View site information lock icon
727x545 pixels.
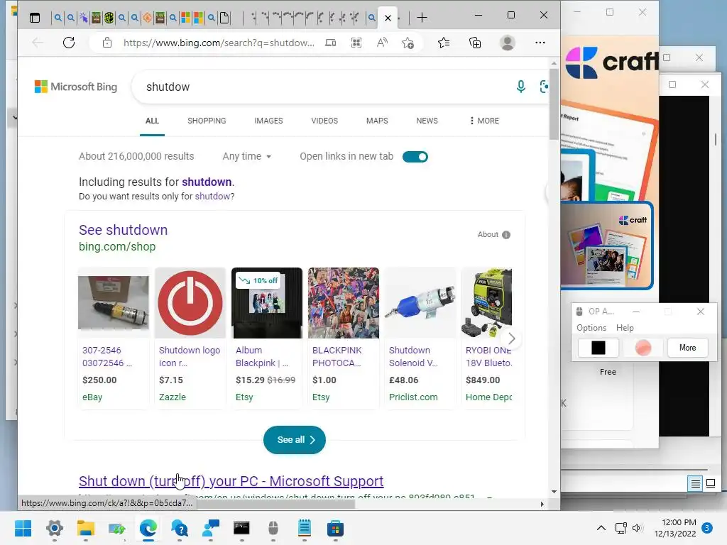click(107, 43)
